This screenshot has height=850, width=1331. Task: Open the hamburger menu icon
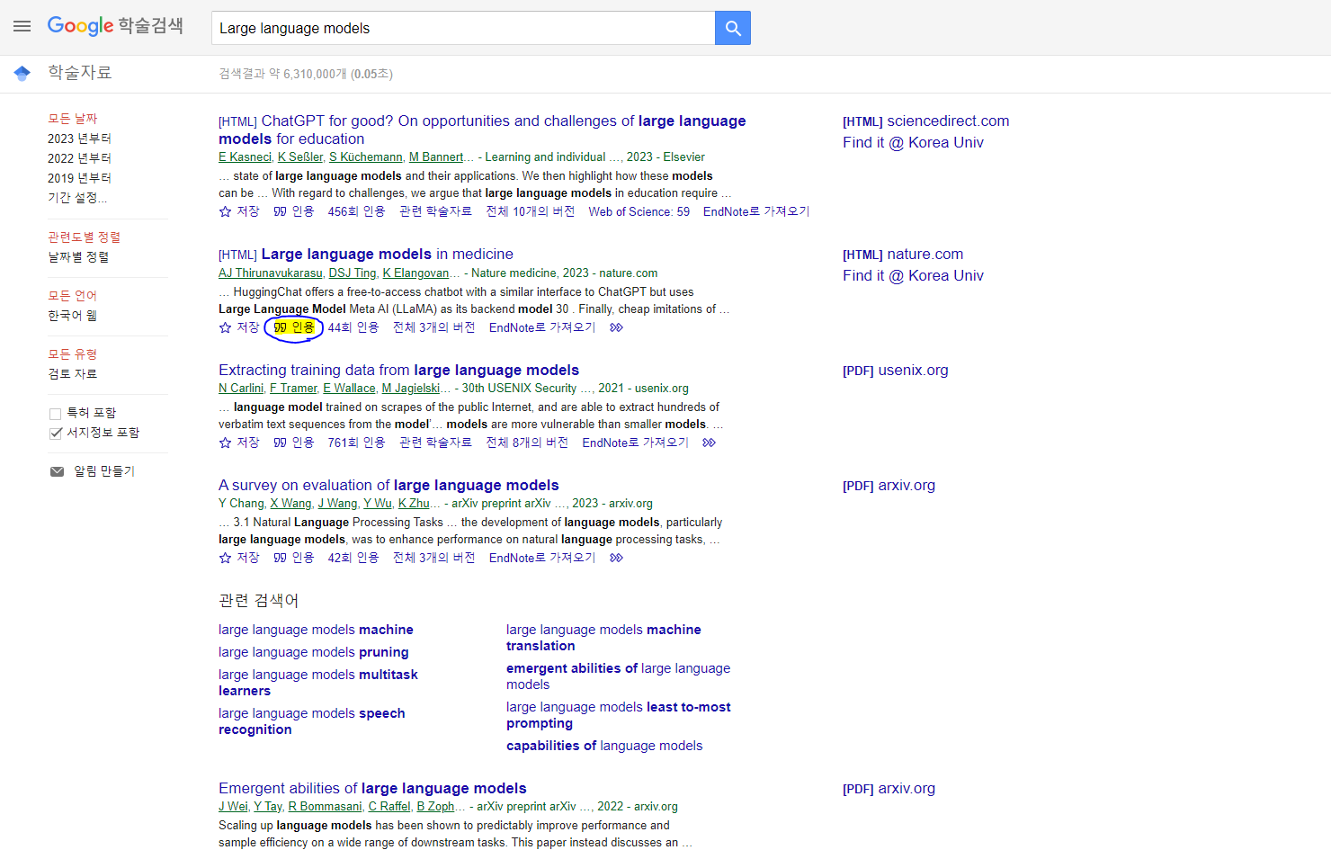[22, 26]
